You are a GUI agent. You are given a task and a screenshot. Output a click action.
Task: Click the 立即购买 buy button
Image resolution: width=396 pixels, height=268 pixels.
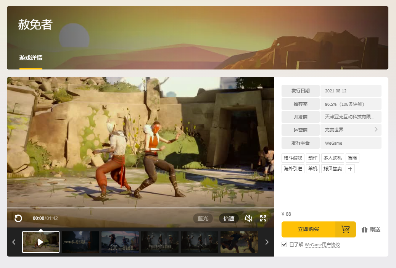(308, 229)
